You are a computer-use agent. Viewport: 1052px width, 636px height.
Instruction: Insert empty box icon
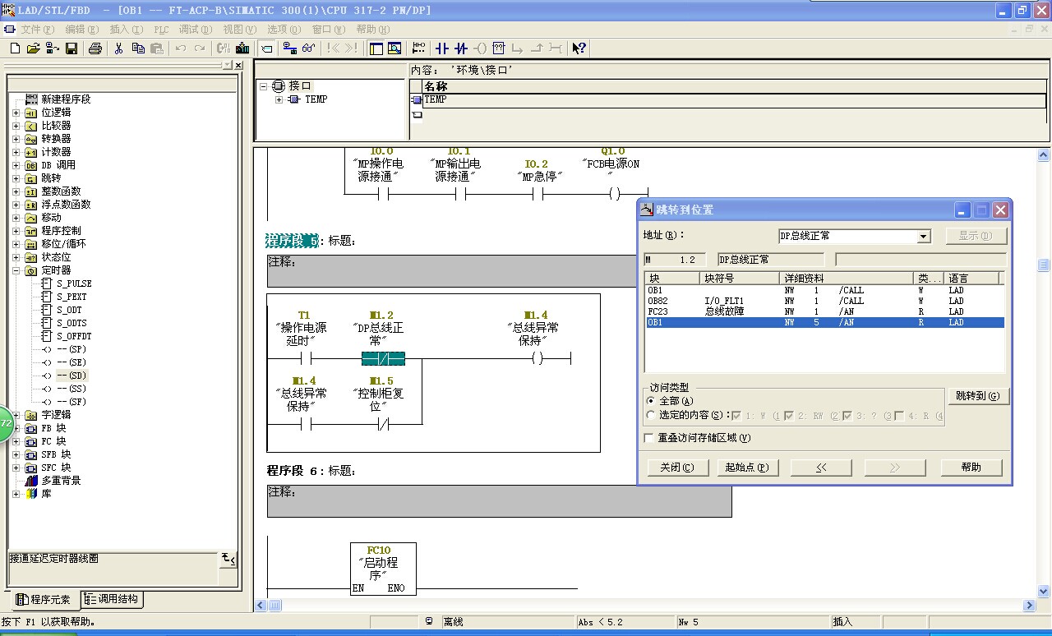(498, 48)
